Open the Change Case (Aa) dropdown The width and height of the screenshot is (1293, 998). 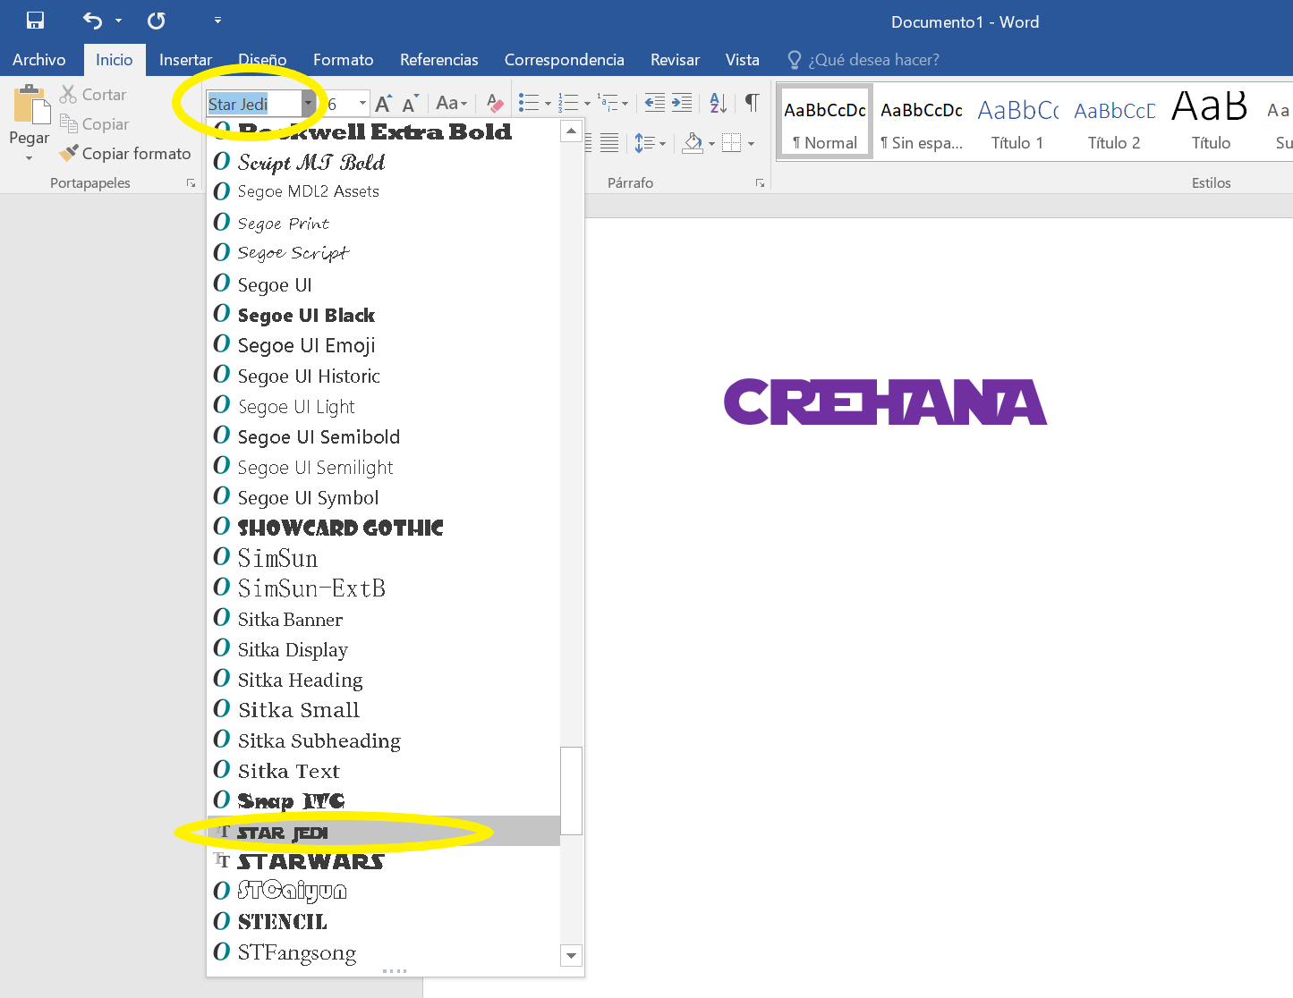(452, 104)
